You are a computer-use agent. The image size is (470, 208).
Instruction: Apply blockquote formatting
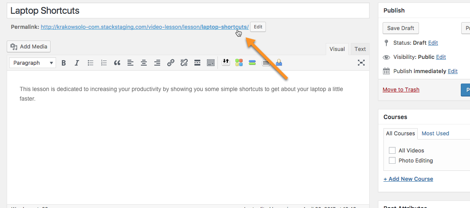point(117,63)
